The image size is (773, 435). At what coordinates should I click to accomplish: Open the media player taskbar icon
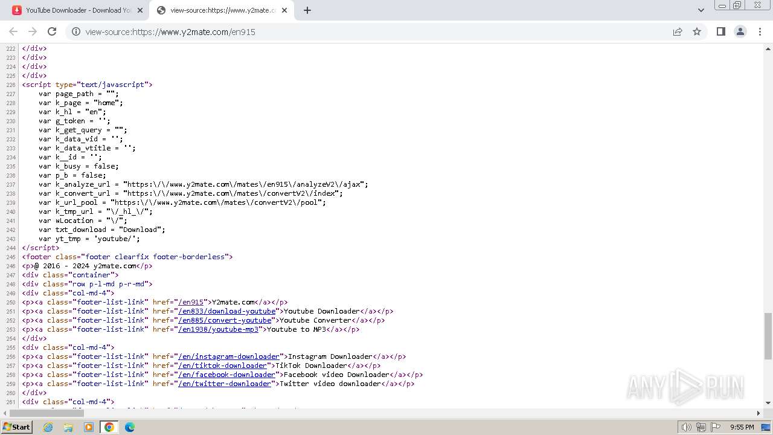89,427
